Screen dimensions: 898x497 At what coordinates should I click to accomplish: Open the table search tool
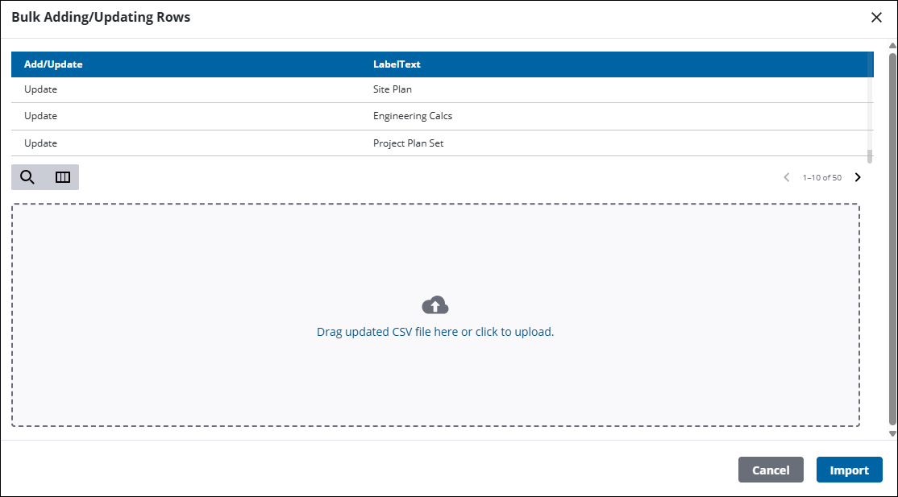coord(27,177)
